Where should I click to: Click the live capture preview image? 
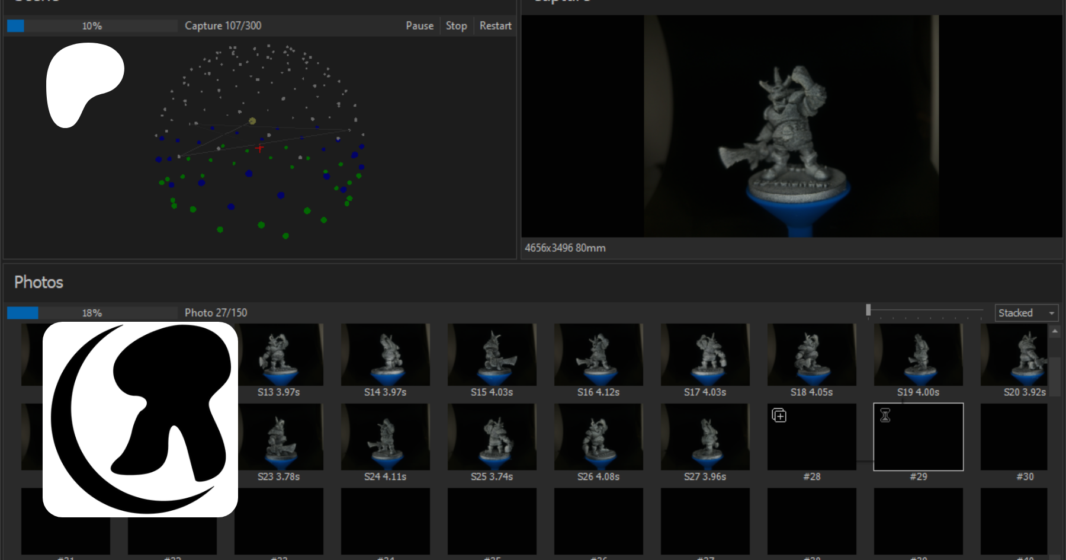coord(791,126)
